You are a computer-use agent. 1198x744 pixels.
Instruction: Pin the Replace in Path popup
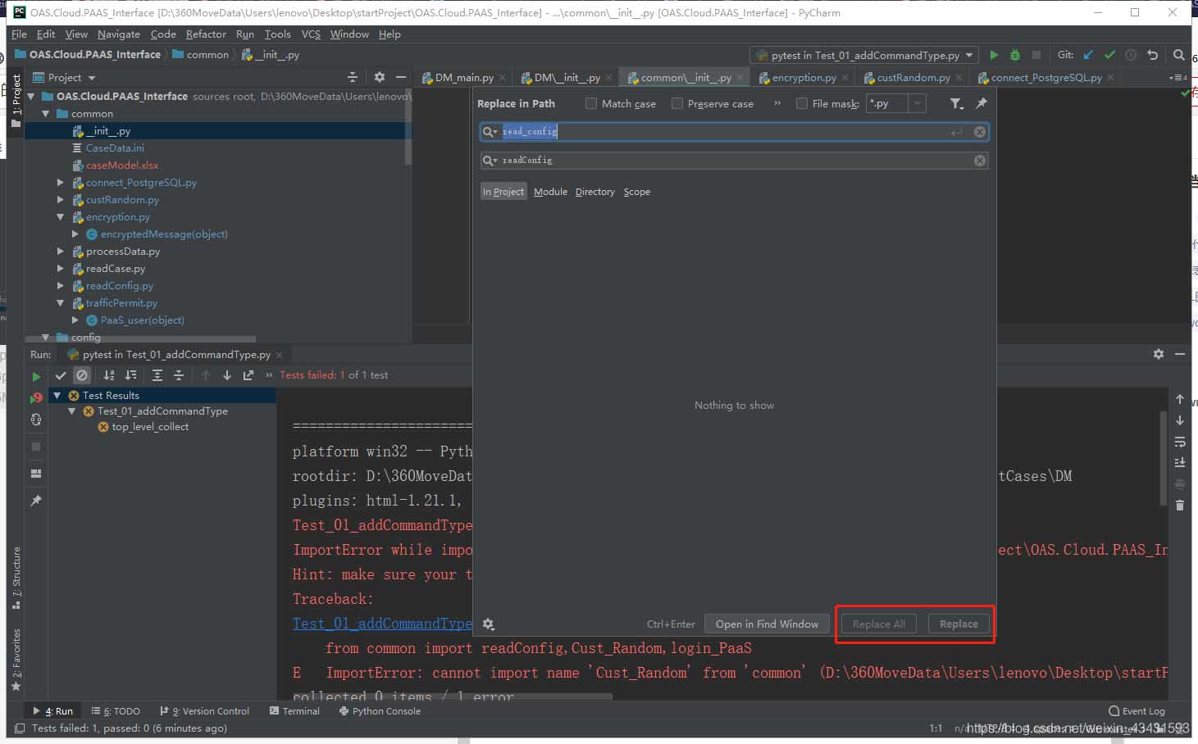tap(981, 103)
